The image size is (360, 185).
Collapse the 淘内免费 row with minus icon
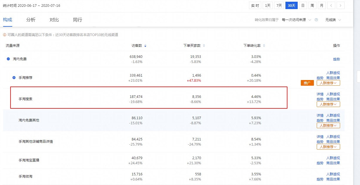[x=8, y=59]
